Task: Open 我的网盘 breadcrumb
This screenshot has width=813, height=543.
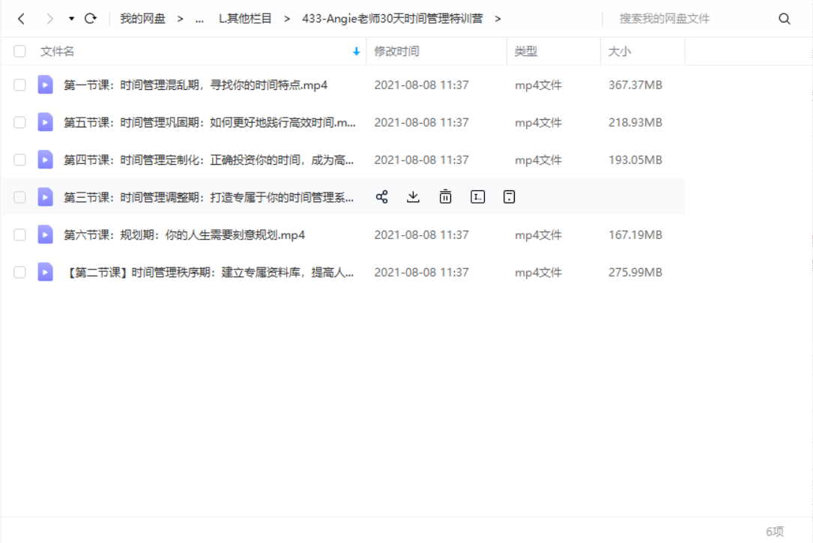Action: pos(142,19)
